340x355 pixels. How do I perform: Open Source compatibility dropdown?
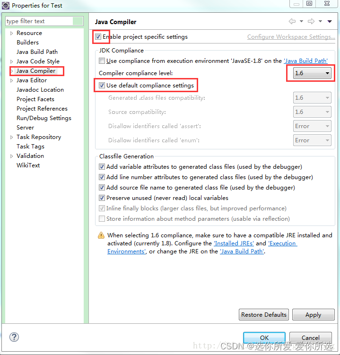coord(312,112)
